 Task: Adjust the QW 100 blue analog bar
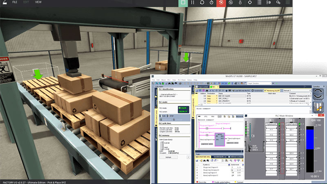pos(310,139)
